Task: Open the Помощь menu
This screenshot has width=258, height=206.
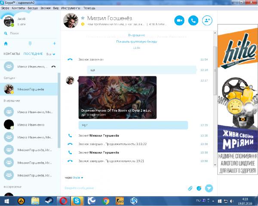Action: click(89, 8)
